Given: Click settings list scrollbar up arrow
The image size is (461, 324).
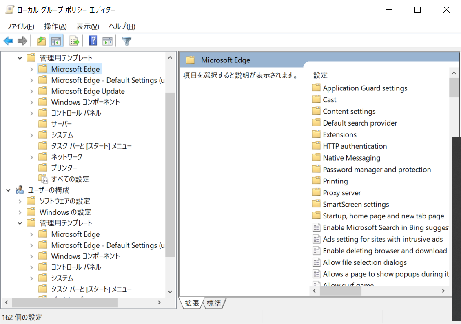Looking at the screenshot, I should click(454, 73).
